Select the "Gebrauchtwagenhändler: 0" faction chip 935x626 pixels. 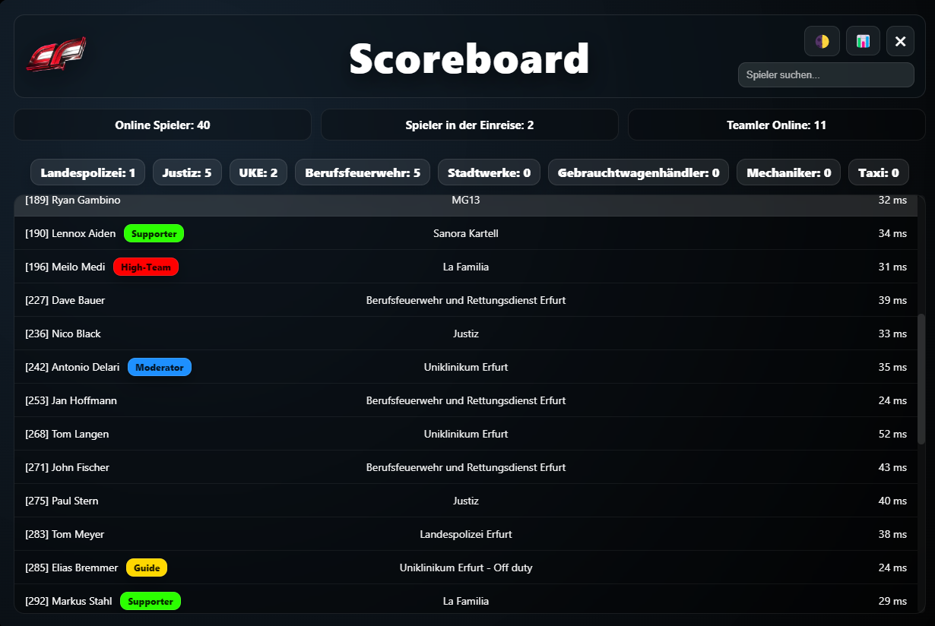[x=639, y=172]
